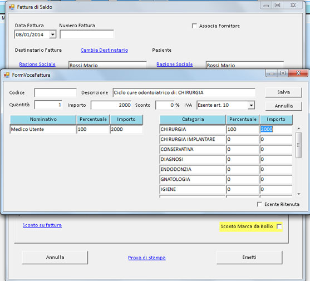Click the Codice input field

click(x=55, y=92)
